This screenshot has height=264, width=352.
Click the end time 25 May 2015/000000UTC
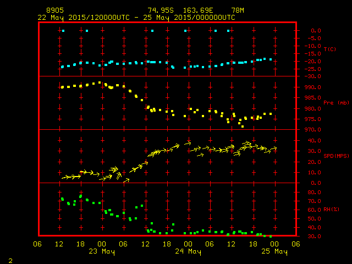tap(189, 18)
